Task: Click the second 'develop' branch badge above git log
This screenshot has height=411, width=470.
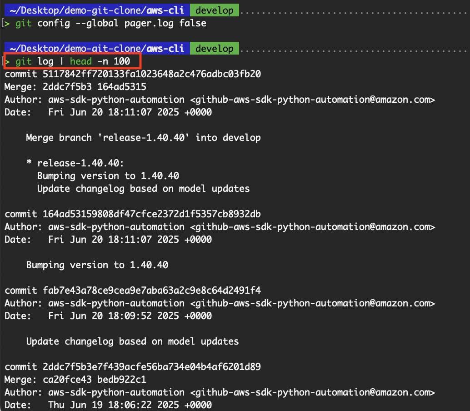Action: point(214,48)
